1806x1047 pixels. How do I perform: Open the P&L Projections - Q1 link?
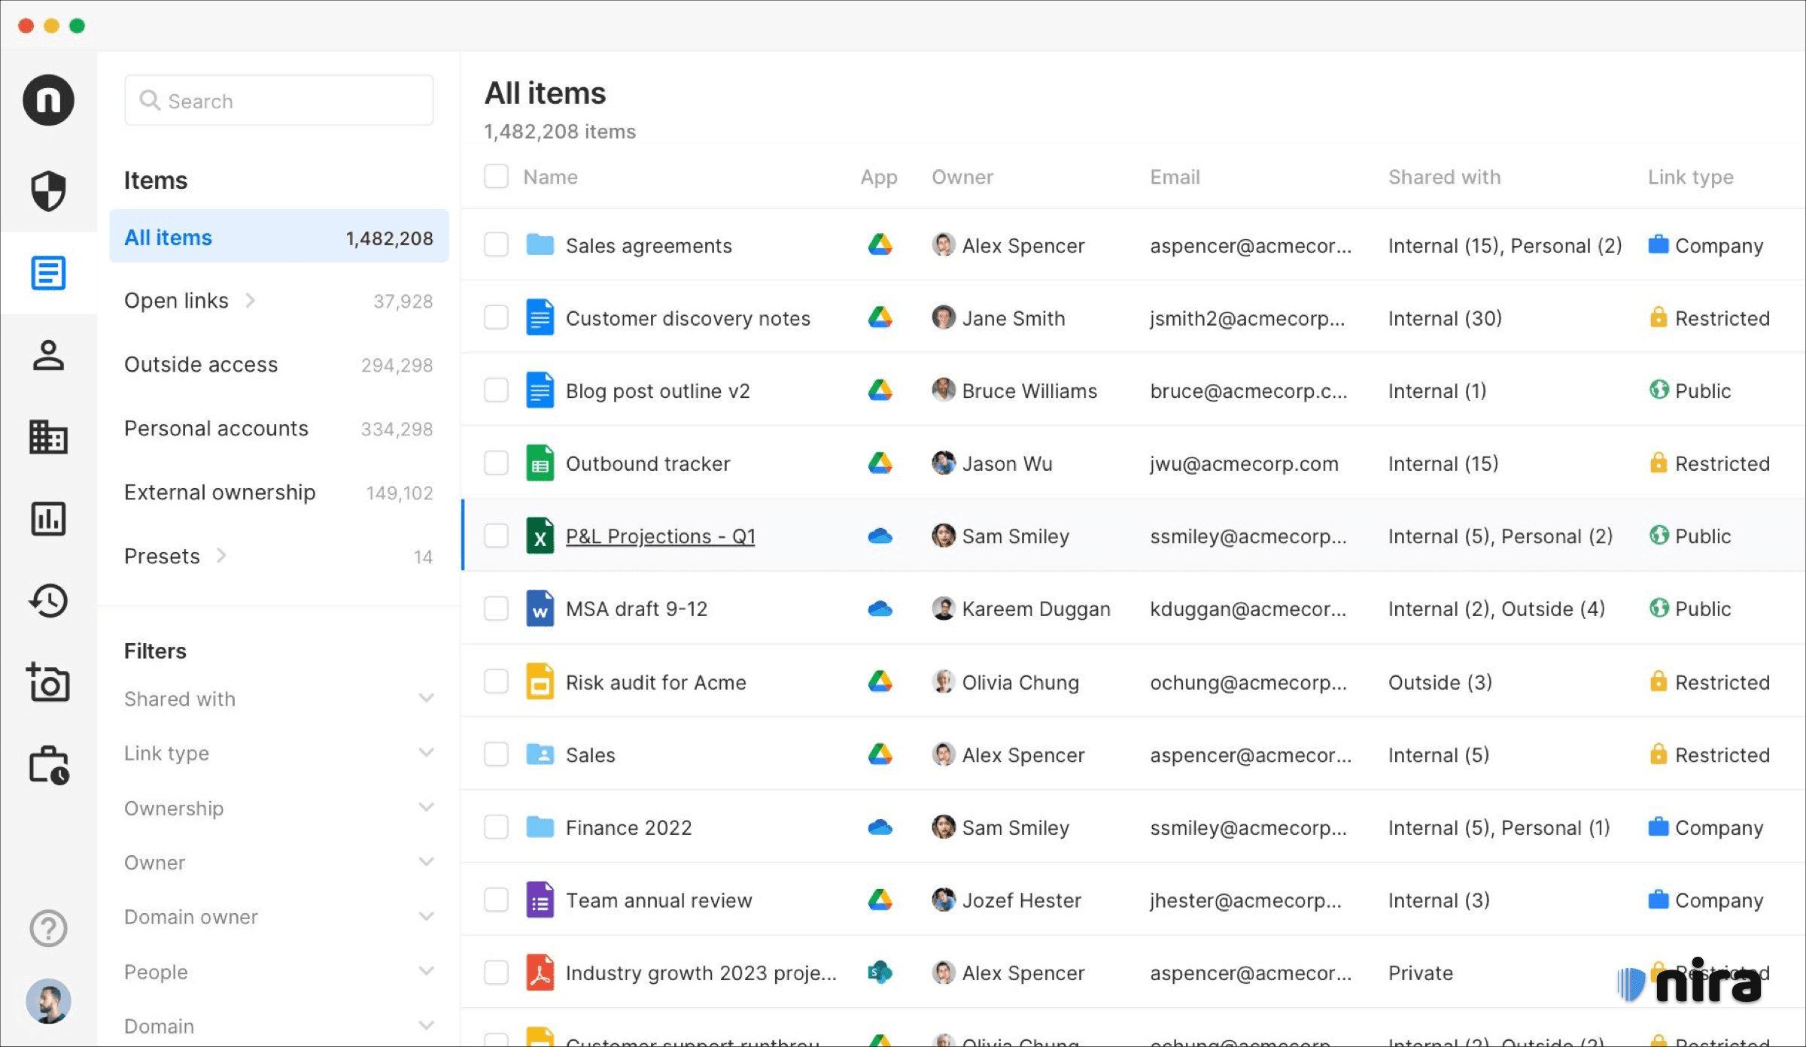pyautogui.click(x=660, y=536)
